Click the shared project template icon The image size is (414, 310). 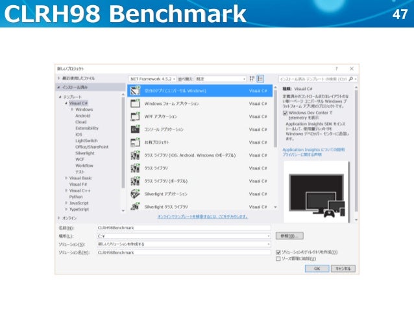135,142
